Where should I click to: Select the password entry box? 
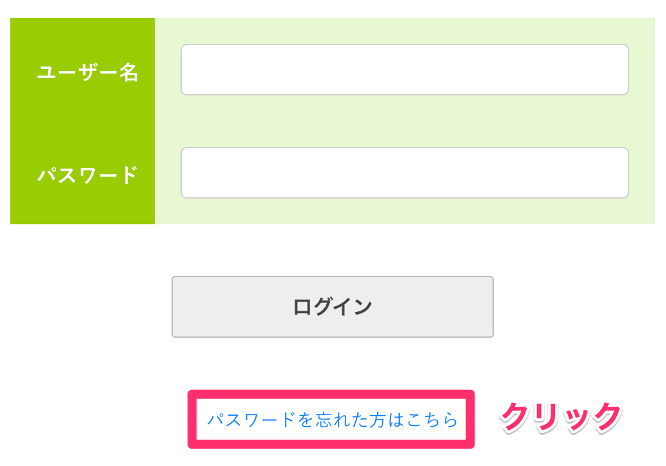pos(404,173)
